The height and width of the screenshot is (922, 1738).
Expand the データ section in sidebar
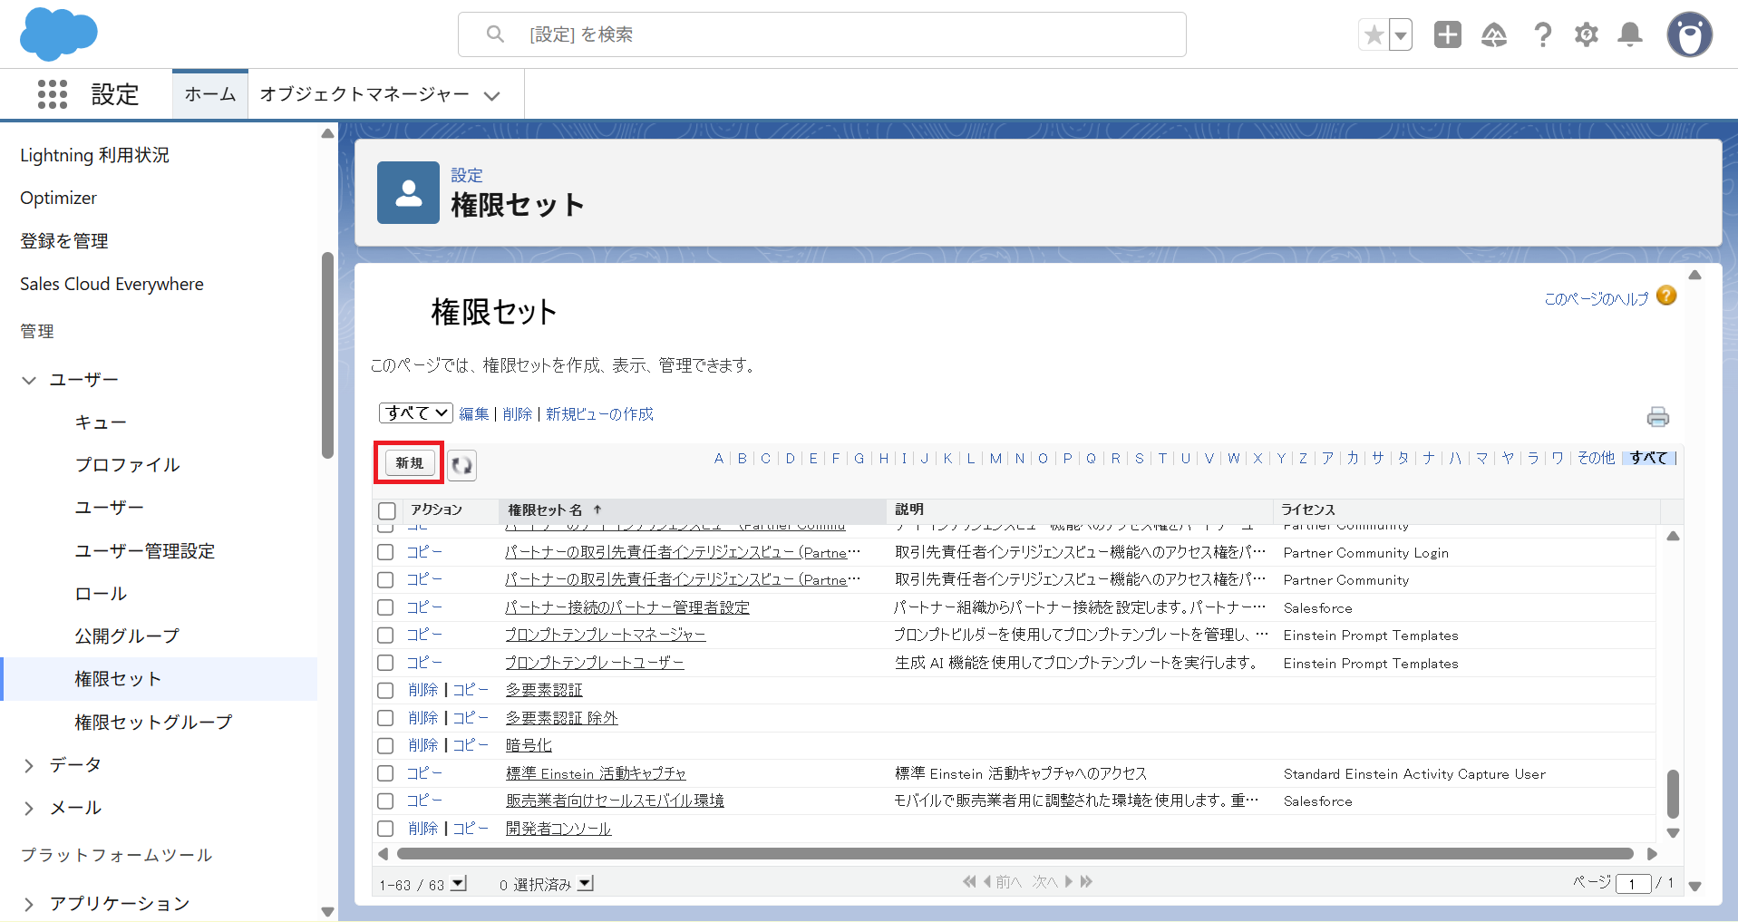[x=29, y=766]
